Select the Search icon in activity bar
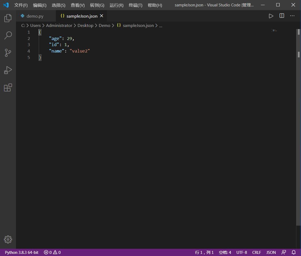The width and height of the screenshot is (301, 256). click(x=8, y=35)
